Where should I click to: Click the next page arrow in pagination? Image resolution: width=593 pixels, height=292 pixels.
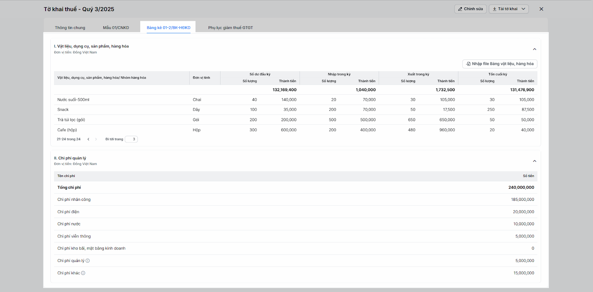(x=96, y=139)
